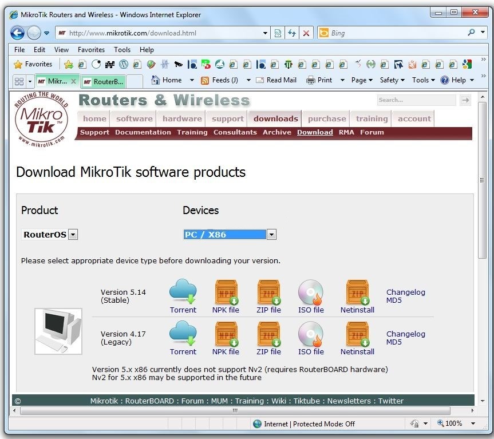Click the Add to Favorites Bar icon
Viewport: 494px width, 439px height.
(68, 65)
